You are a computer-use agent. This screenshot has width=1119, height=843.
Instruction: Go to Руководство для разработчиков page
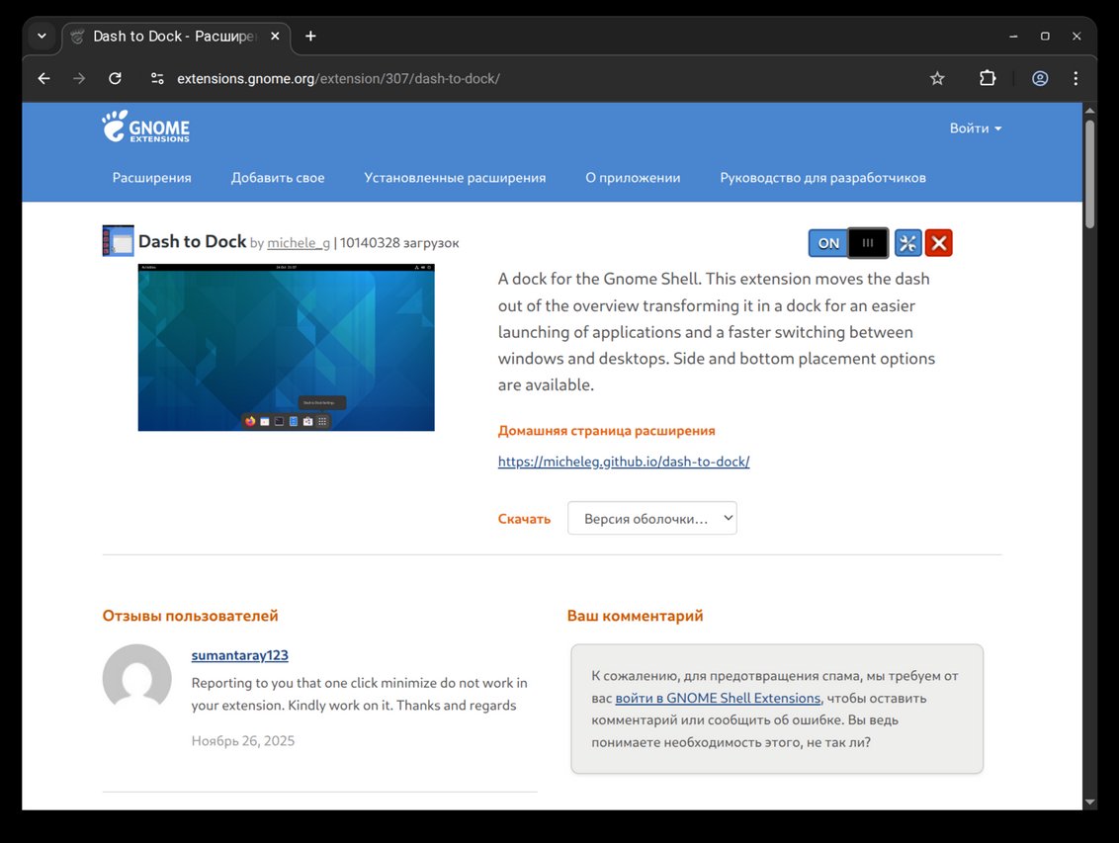(822, 178)
